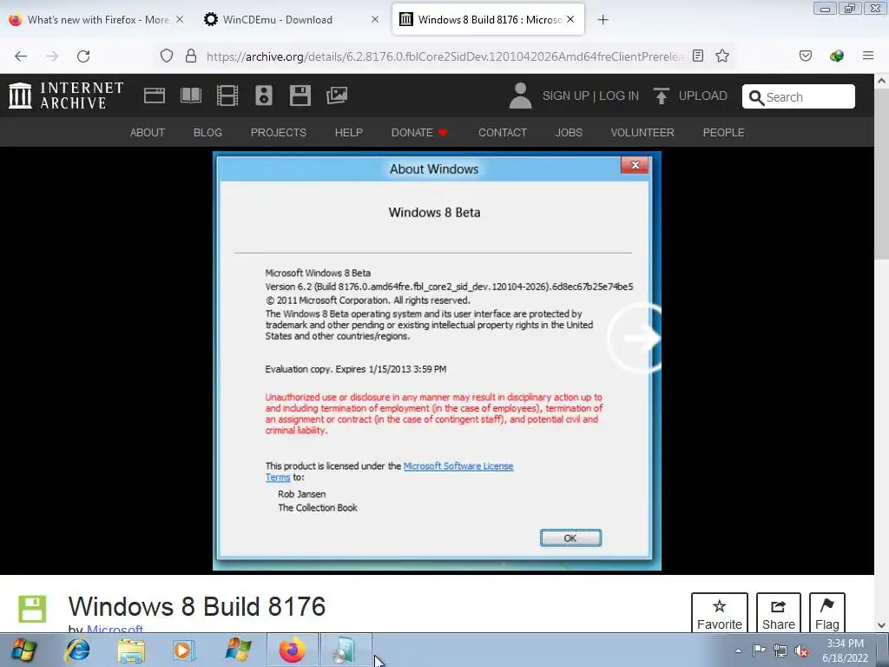Click the Internet Archive Search field

coord(799,96)
